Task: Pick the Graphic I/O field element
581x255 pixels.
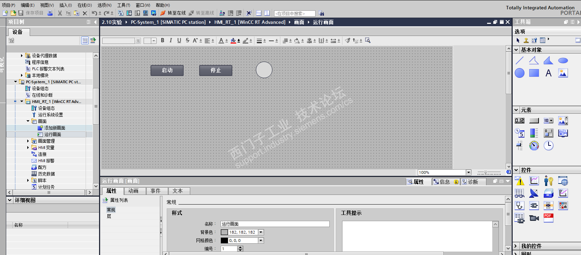Action: coord(563,121)
